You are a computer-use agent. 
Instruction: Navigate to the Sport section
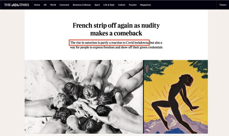click(x=97, y=5)
